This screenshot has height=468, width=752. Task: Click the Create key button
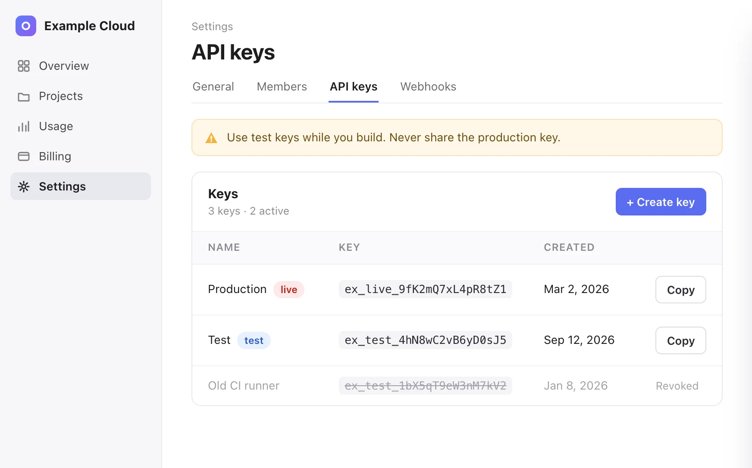661,202
